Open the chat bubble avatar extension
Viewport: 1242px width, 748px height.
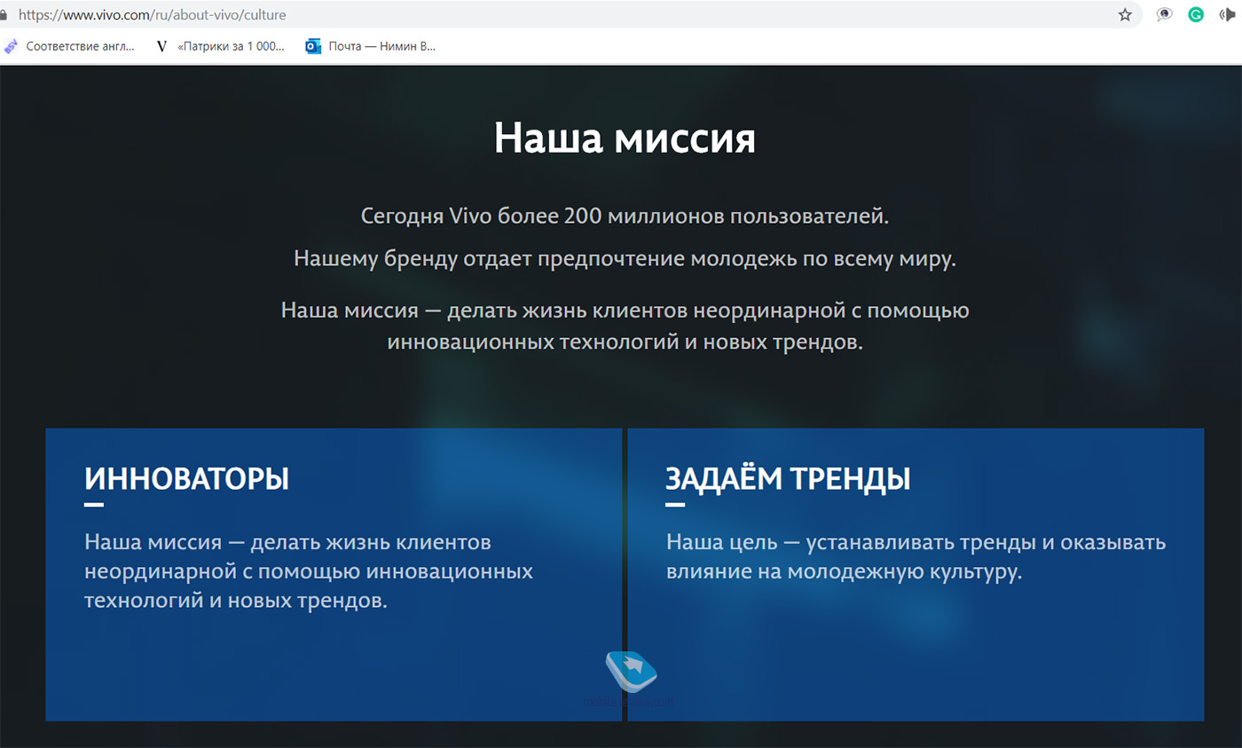click(1165, 15)
